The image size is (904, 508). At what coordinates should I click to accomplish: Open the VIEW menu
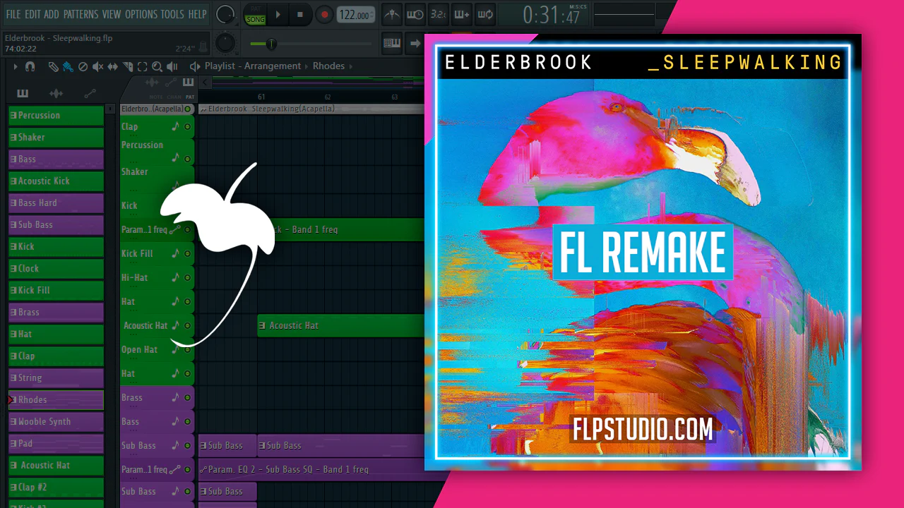tap(112, 14)
